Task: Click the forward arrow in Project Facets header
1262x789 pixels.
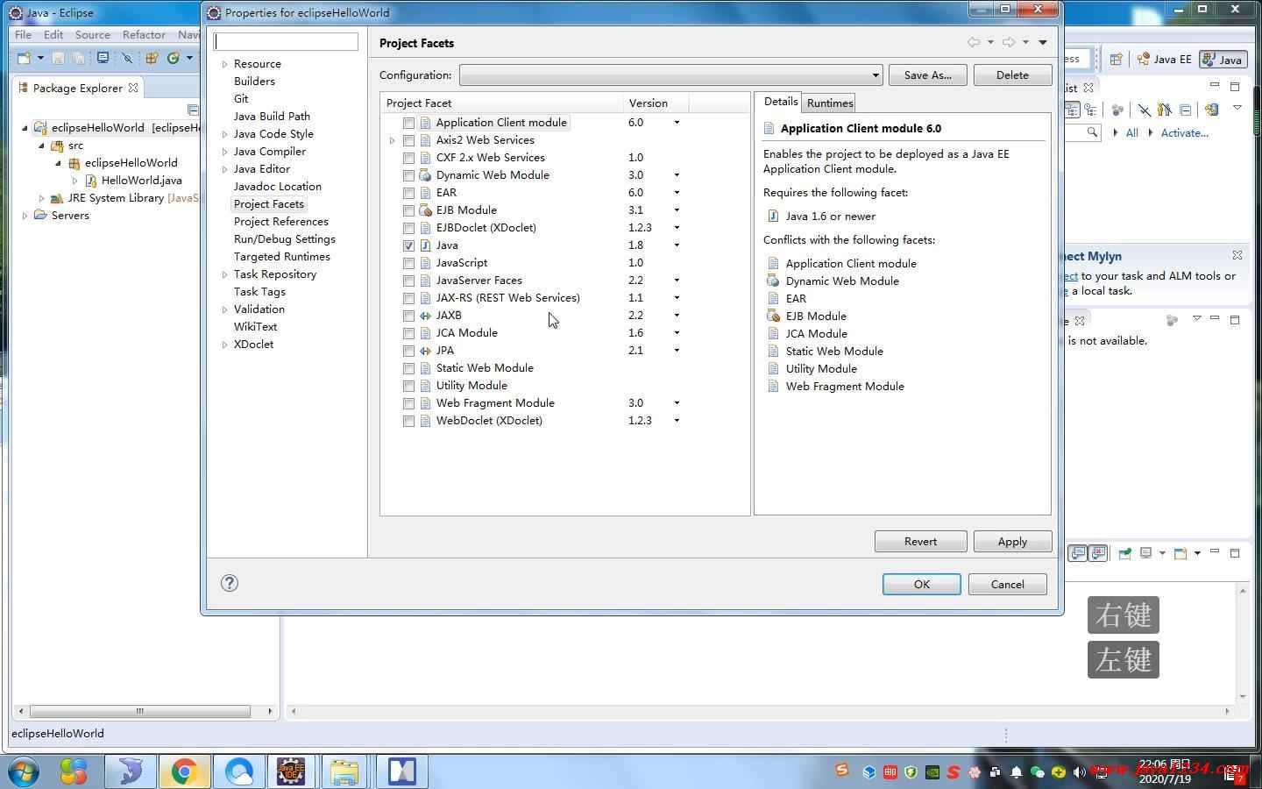Action: click(x=1009, y=42)
